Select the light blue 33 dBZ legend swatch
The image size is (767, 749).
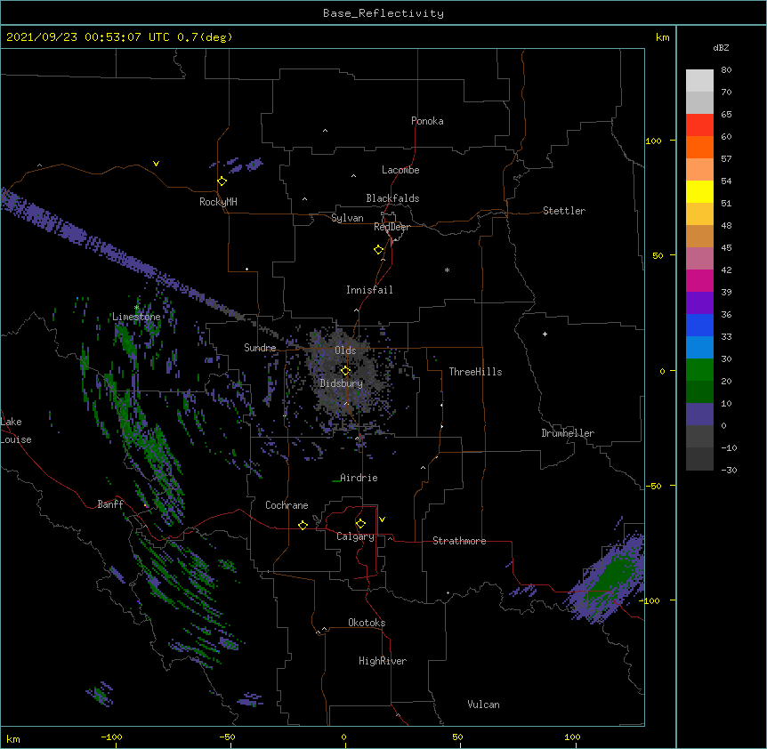[x=699, y=348]
